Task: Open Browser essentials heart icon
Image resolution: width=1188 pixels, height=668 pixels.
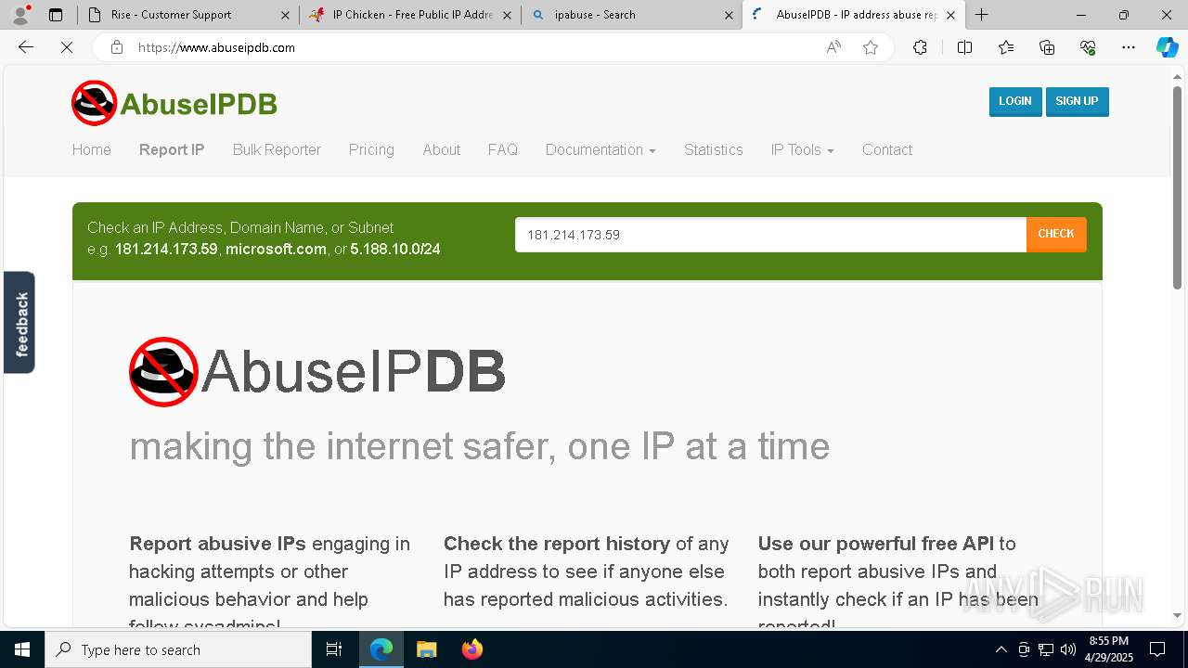Action: coord(1088,47)
